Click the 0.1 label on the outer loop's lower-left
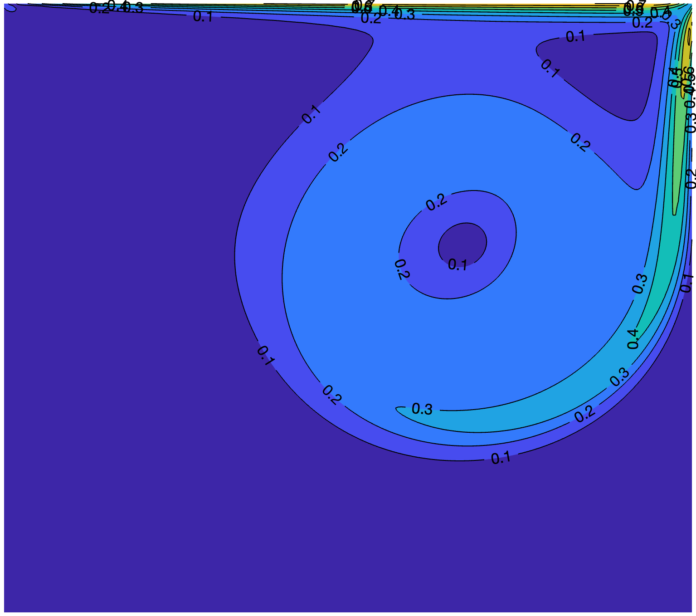Screen dimensions: 696x616 coord(266,356)
